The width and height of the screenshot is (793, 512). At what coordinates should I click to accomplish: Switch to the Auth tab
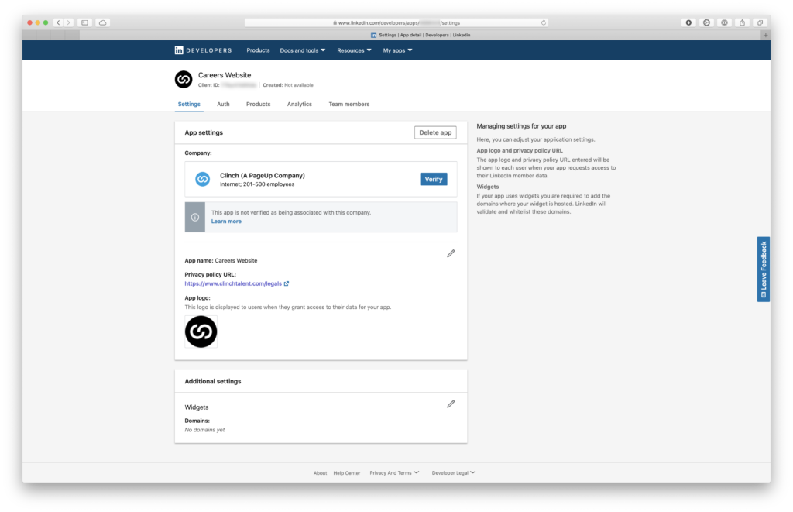(223, 104)
